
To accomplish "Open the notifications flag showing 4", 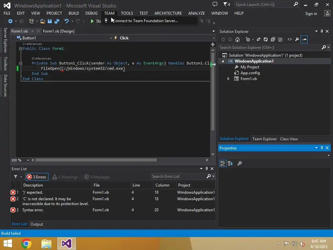I will 227,4.
